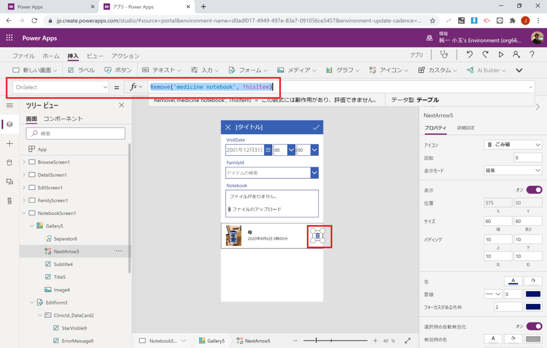547x348 pixels.
Task: Open the アイコン ごみ箱 dropdown
Action: (513, 145)
